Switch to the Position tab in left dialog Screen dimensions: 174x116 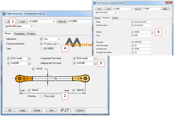coord(31,34)
